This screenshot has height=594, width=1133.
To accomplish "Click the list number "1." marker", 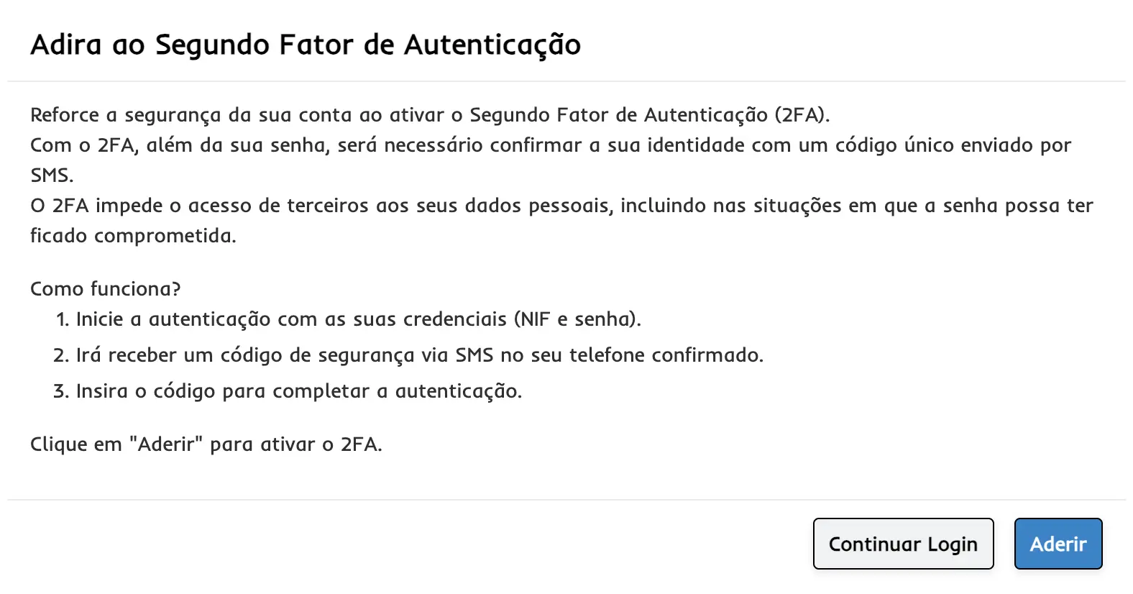I will click(62, 319).
